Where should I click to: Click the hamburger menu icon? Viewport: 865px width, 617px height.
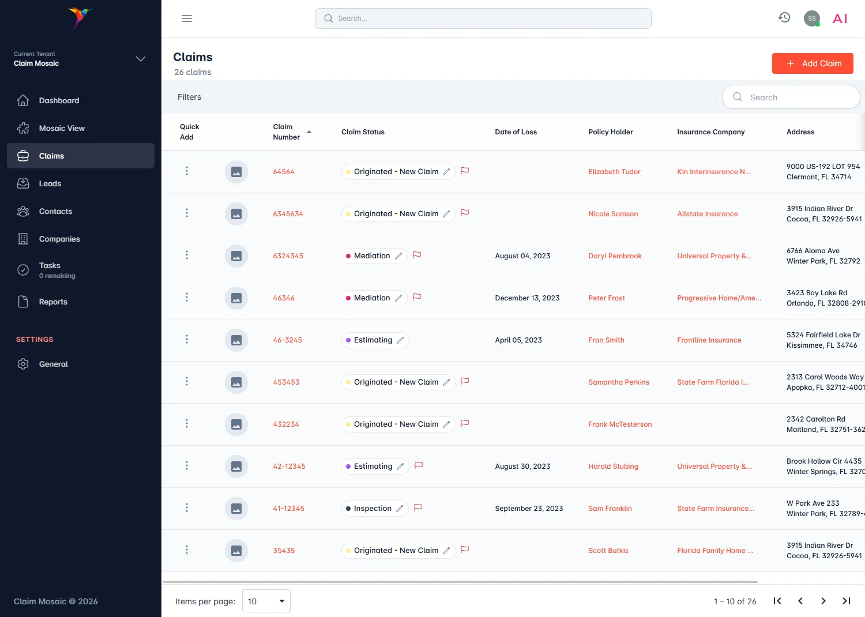click(x=186, y=18)
